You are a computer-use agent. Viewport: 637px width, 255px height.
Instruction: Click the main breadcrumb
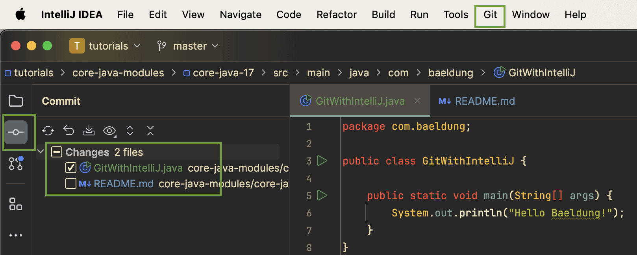[x=318, y=73]
